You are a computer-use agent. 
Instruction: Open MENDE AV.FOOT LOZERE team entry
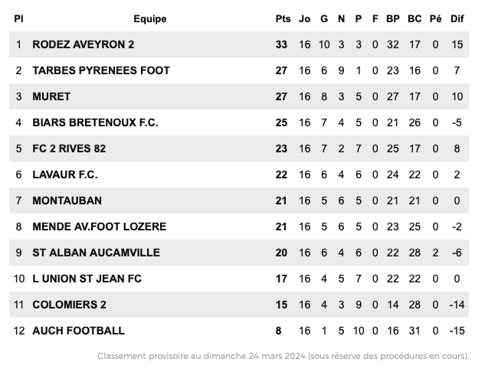[x=99, y=227]
